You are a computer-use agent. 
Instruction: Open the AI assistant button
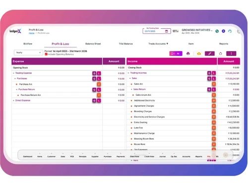(x=176, y=54)
